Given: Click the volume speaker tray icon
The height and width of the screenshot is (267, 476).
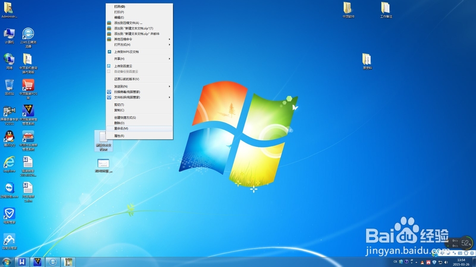Looking at the screenshot, I should click(x=446, y=262).
